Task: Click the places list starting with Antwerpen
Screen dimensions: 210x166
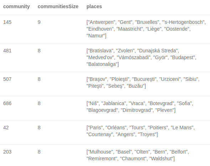Action: pyautogui.click(x=146, y=29)
